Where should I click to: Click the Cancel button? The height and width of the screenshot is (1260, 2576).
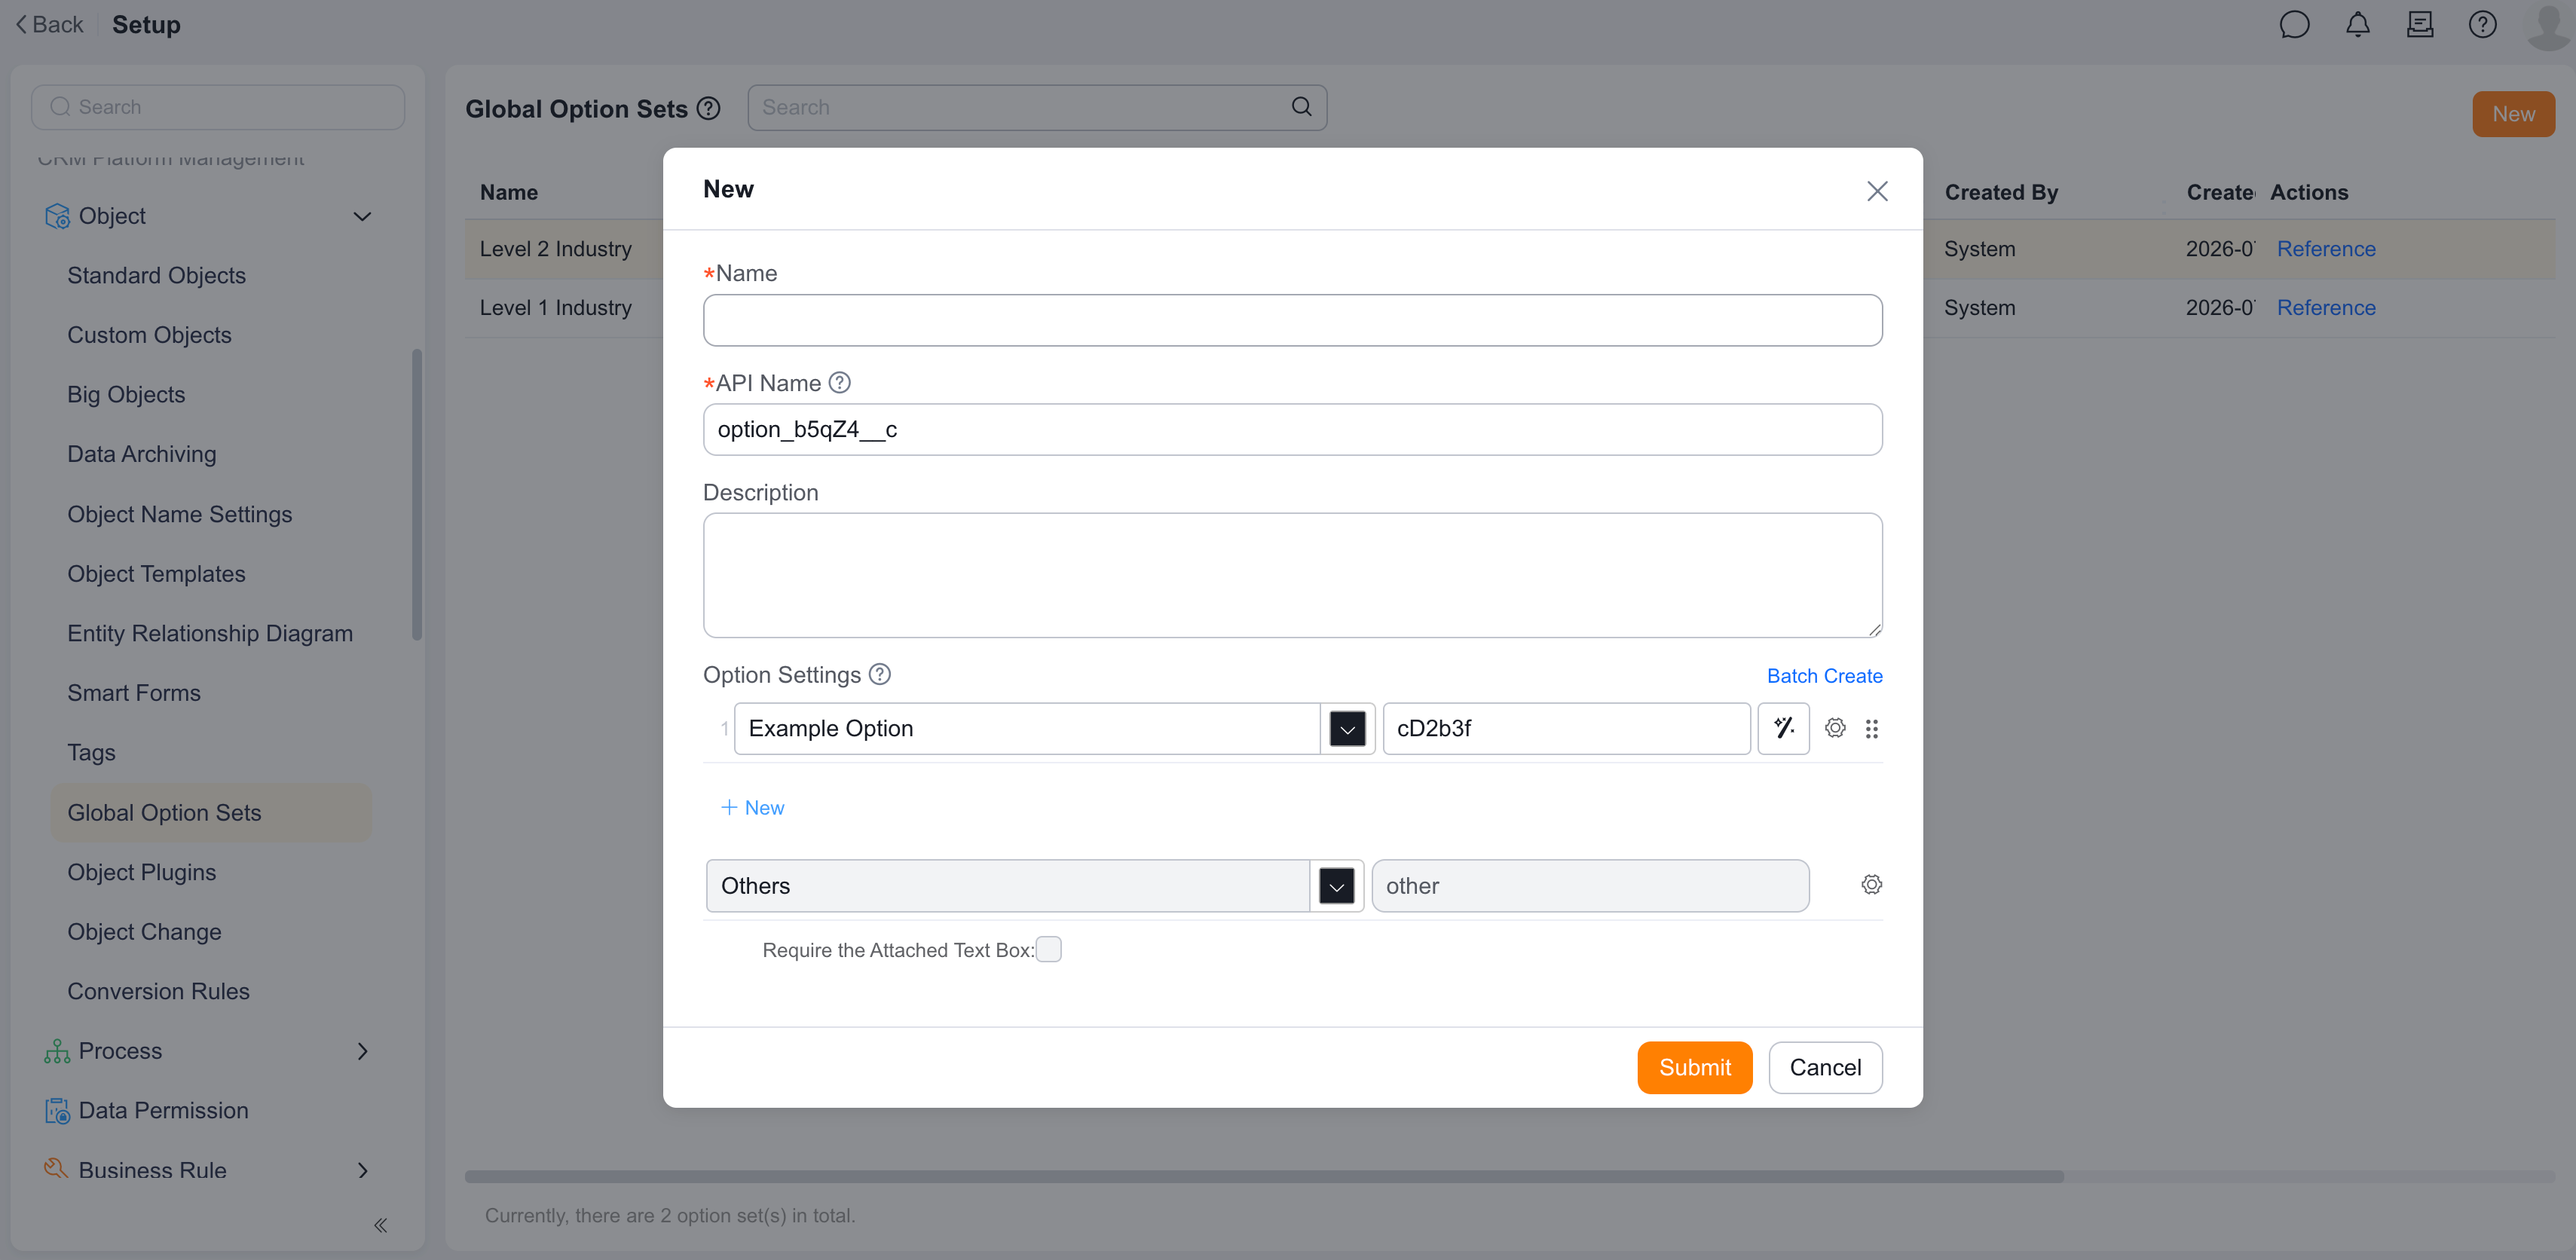(x=1825, y=1068)
